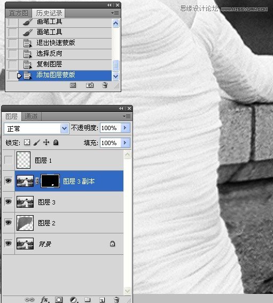
Task: Switch to the 通道 tab
Action: 31,117
